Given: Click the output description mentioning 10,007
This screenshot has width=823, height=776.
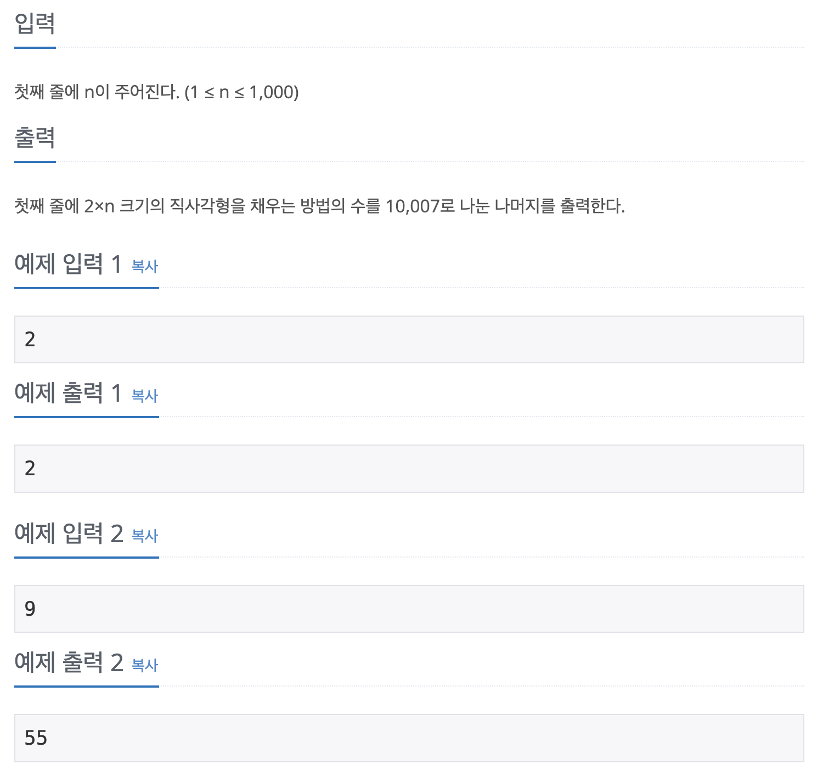Looking at the screenshot, I should coord(320,206).
